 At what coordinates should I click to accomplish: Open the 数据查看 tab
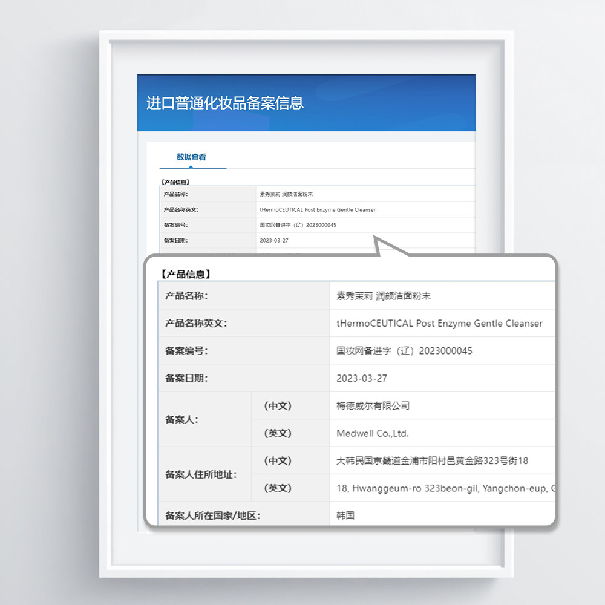click(191, 157)
